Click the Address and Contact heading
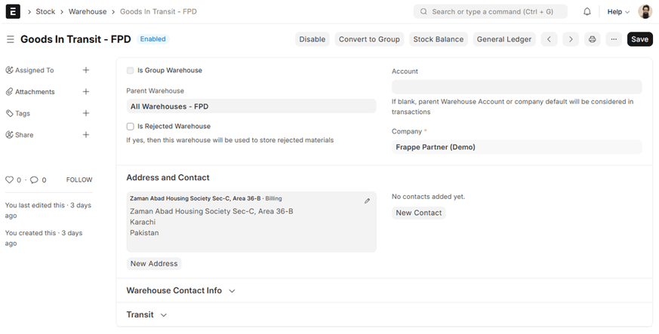659x334 pixels. point(168,177)
